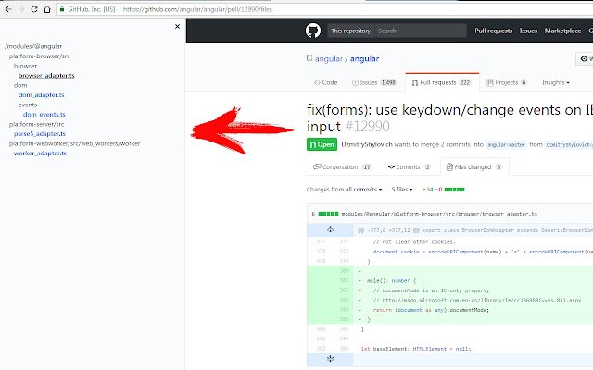This screenshot has height=370, width=593.
Task: Click the address bar URL
Action: 197,9
